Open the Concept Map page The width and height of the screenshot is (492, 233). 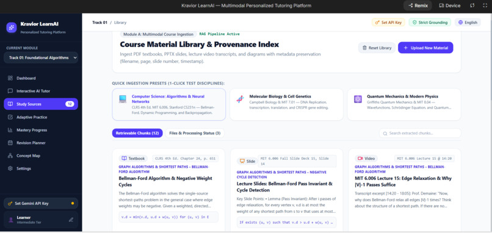[41, 156]
